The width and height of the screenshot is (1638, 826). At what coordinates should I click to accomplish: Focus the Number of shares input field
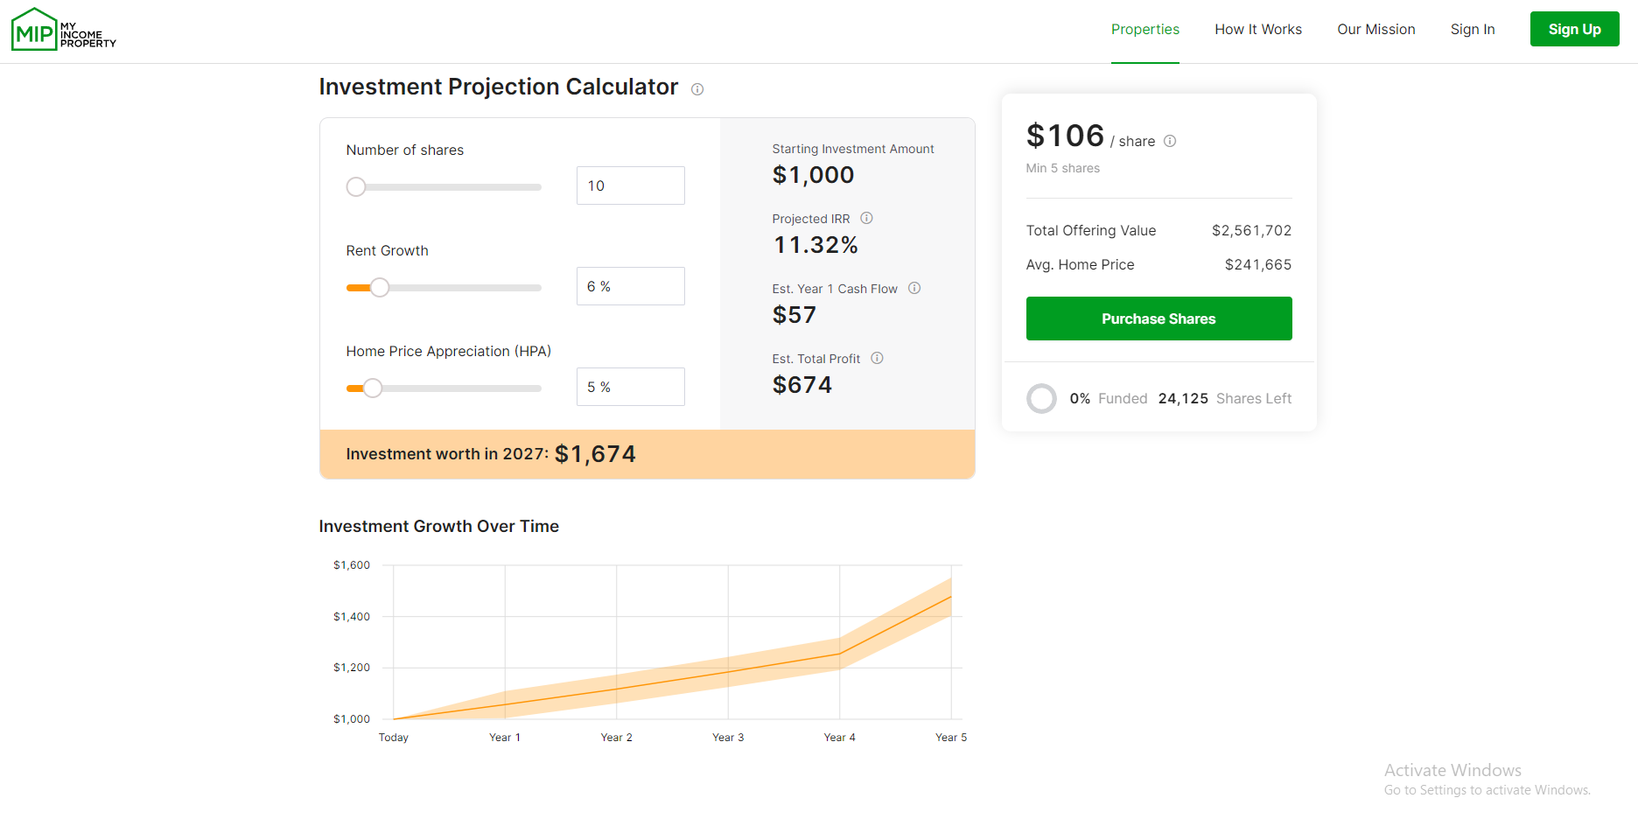[630, 185]
